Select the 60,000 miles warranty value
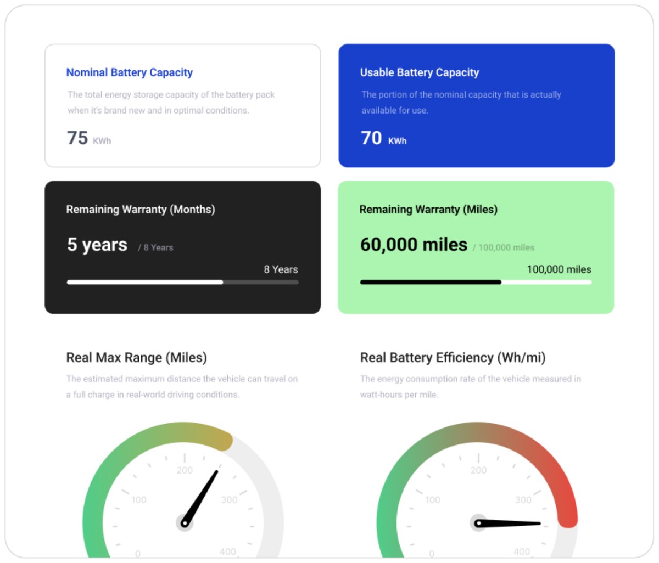 pos(414,244)
